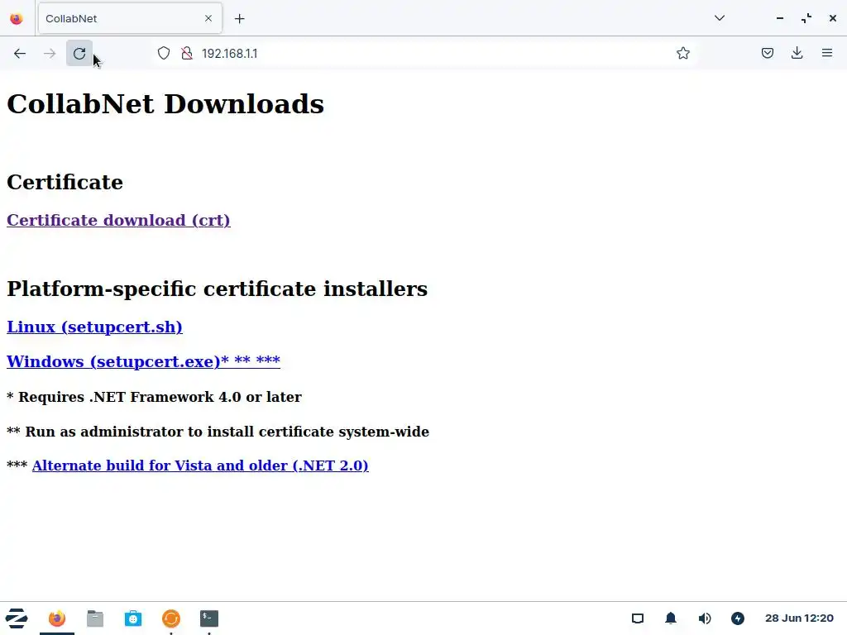The image size is (847, 635).
Task: Open the Terminal from taskbar
Action: [x=209, y=618]
